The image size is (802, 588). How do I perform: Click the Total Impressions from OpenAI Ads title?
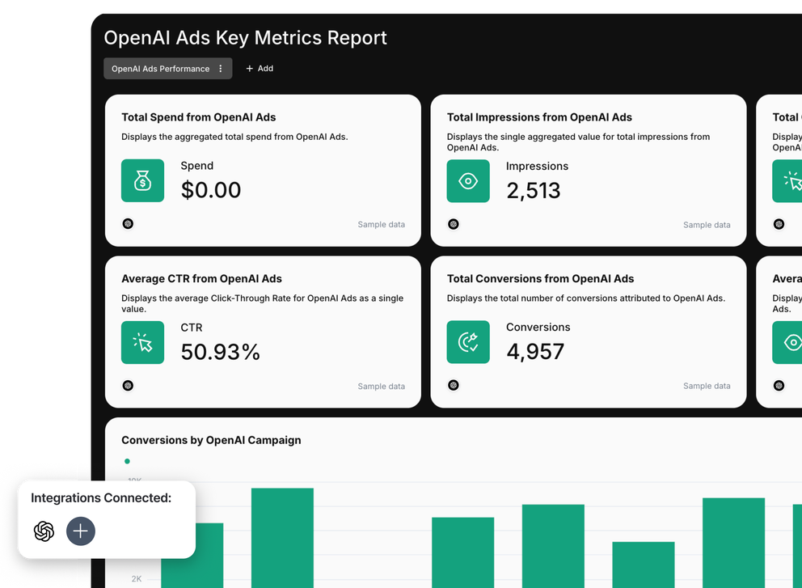[x=539, y=117]
